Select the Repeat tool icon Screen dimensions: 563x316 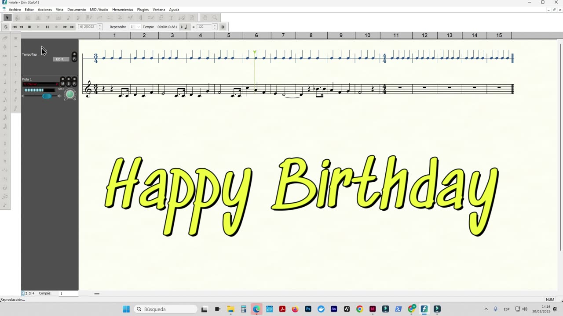point(141,18)
